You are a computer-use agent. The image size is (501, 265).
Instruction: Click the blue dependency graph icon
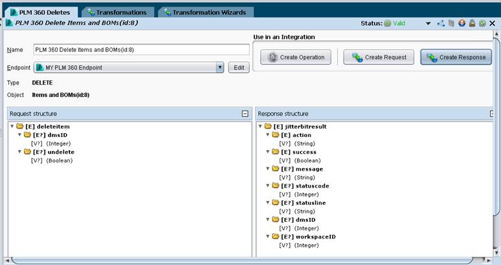coord(441,23)
